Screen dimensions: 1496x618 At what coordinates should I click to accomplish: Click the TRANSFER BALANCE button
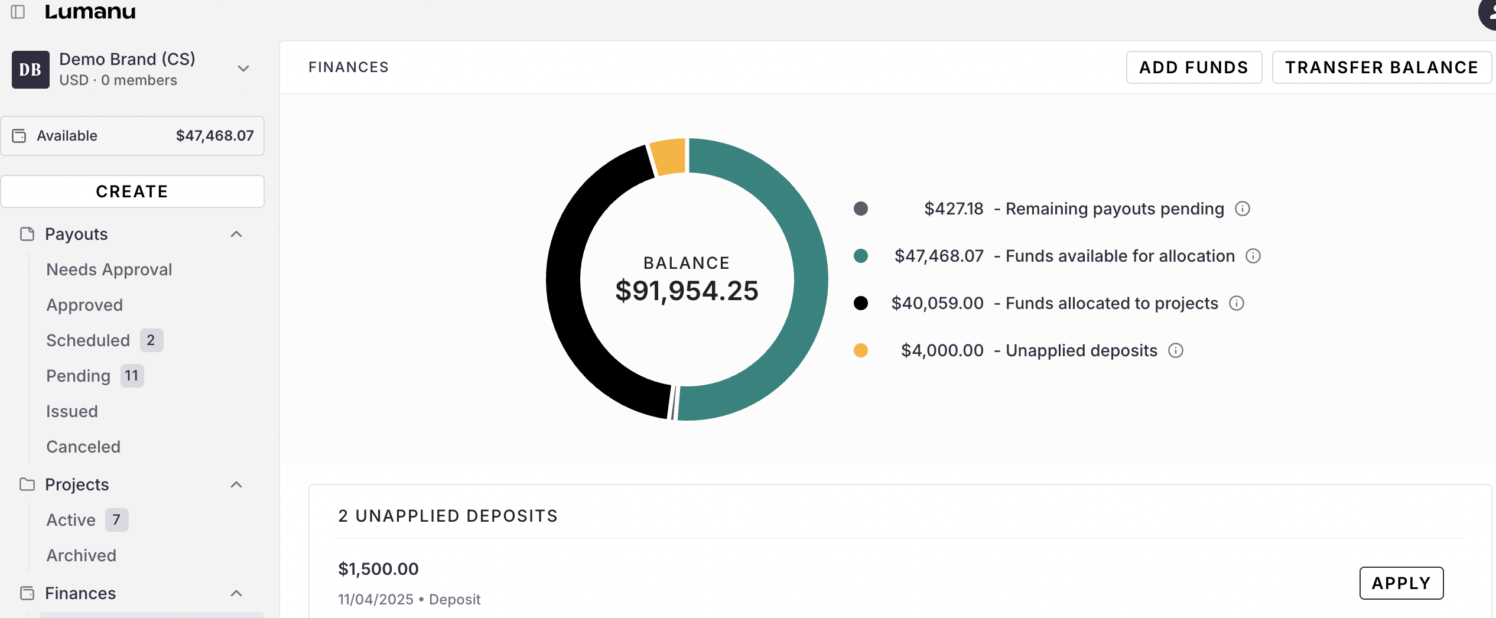coord(1381,67)
